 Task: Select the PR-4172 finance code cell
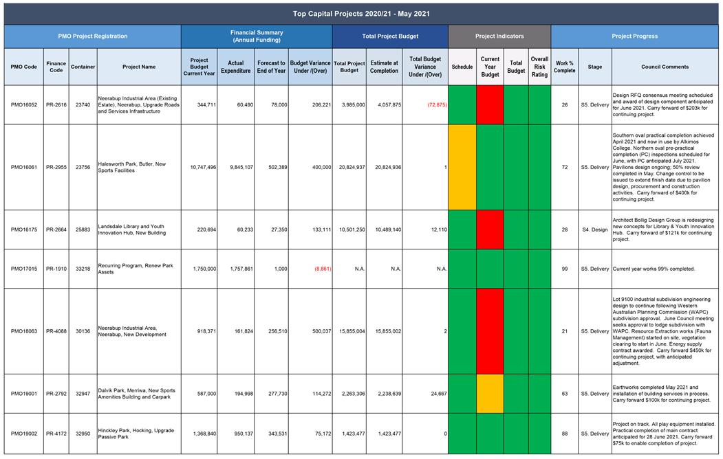click(56, 434)
